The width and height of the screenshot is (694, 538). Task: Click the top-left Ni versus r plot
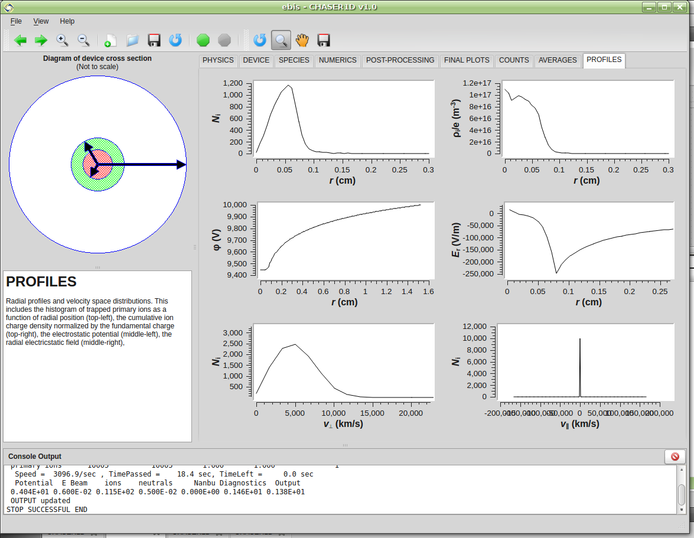click(x=343, y=119)
